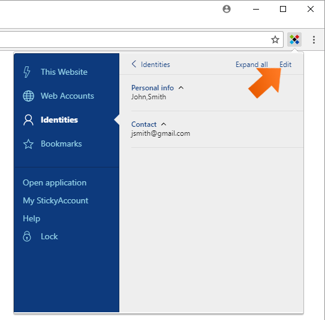Open the Chrome three-dot menu
Viewport: 325px width, 320px height.
tap(314, 39)
